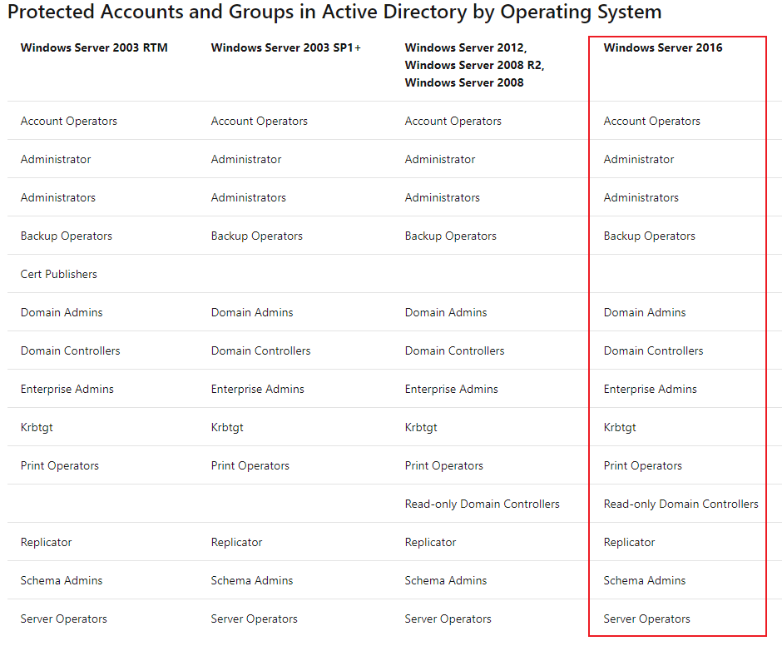This screenshot has height=646, width=782.
Task: Select the Cert Publishers link
Action: 58,274
